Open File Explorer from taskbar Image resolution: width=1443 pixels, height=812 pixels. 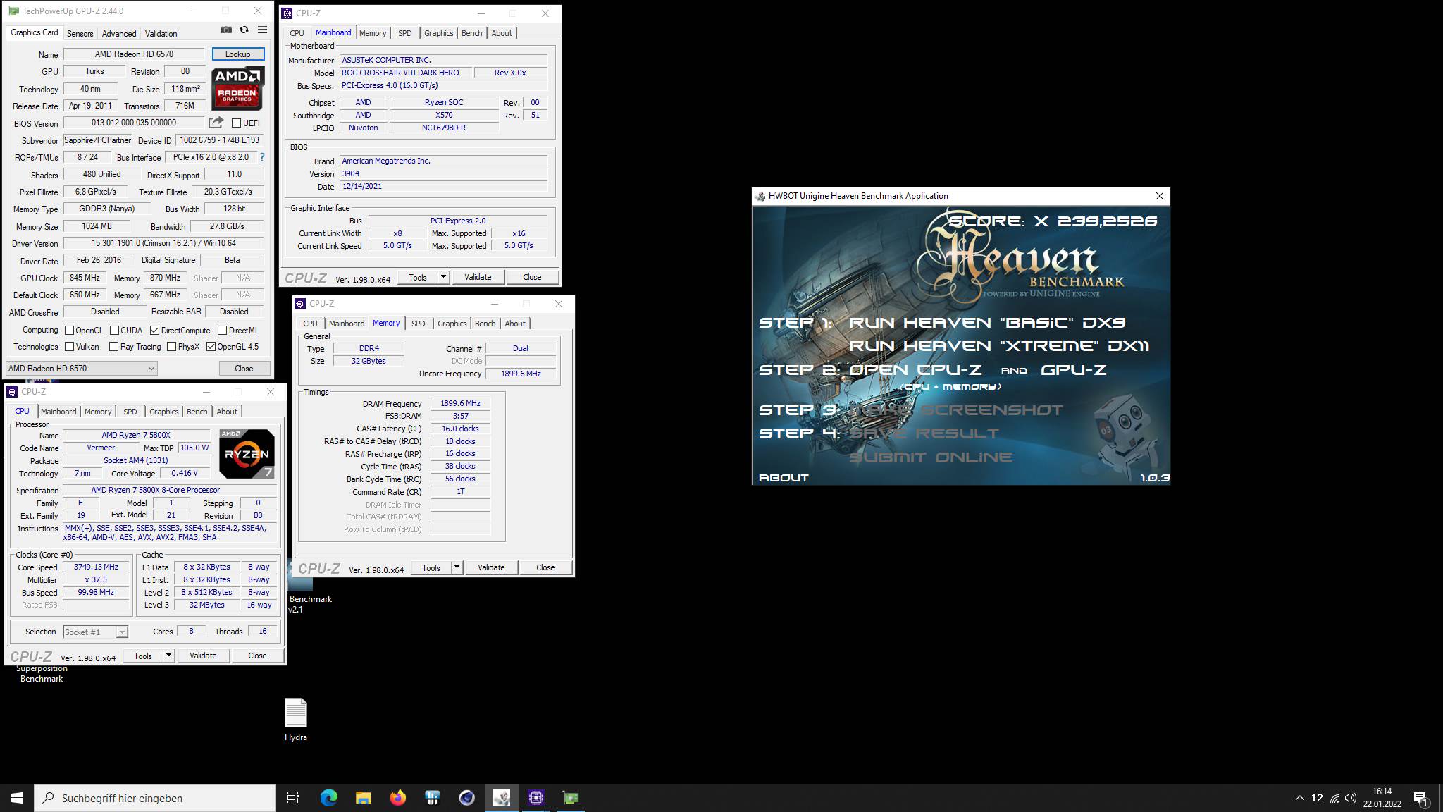[x=363, y=798]
